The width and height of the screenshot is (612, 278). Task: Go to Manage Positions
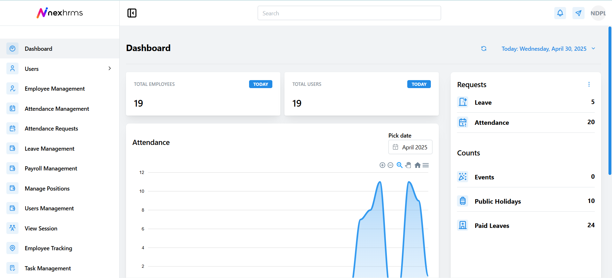(60, 188)
